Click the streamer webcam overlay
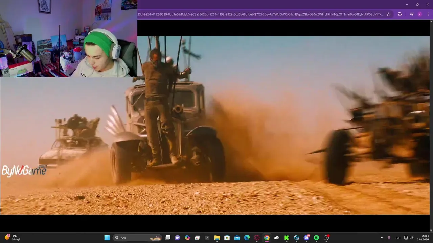The image size is (433, 243). click(x=69, y=38)
